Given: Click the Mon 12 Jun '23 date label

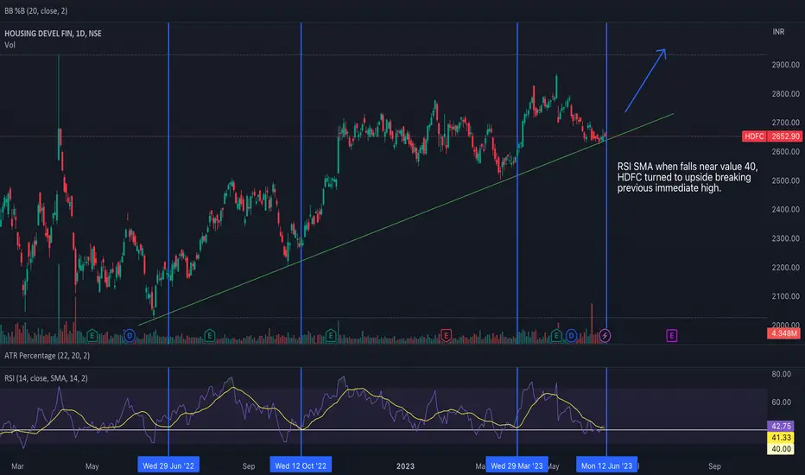Looking at the screenshot, I should click(607, 465).
